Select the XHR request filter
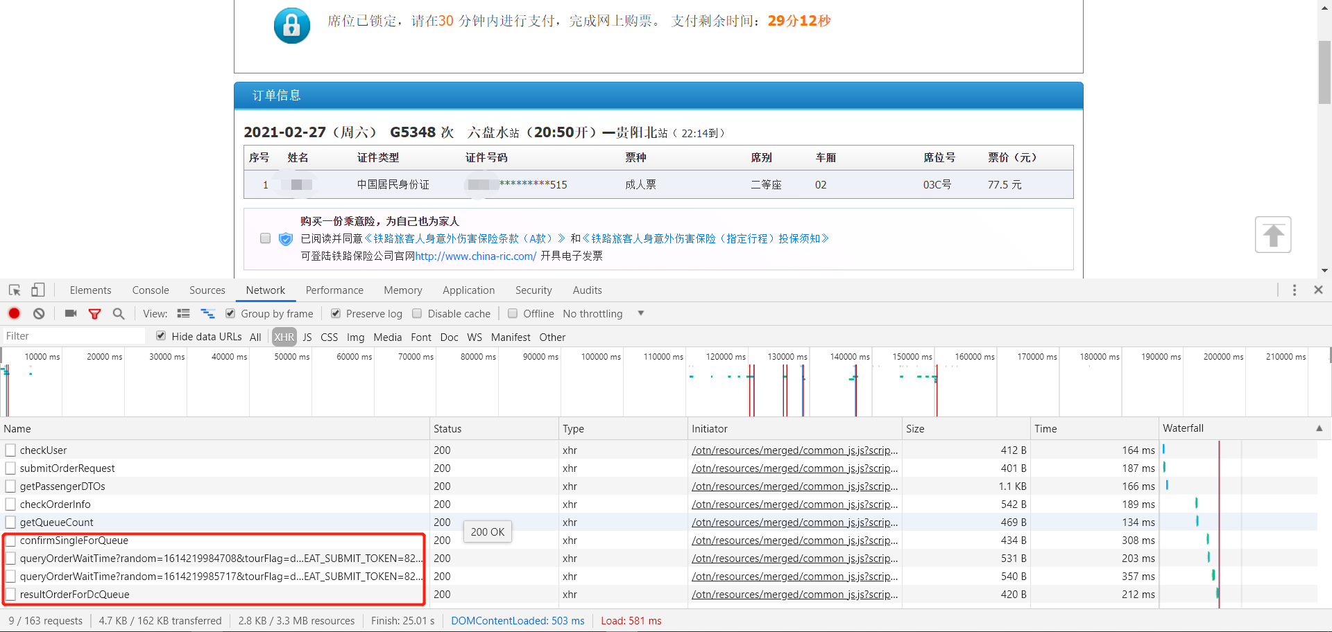Screen dimensions: 1332x632 pos(284,337)
